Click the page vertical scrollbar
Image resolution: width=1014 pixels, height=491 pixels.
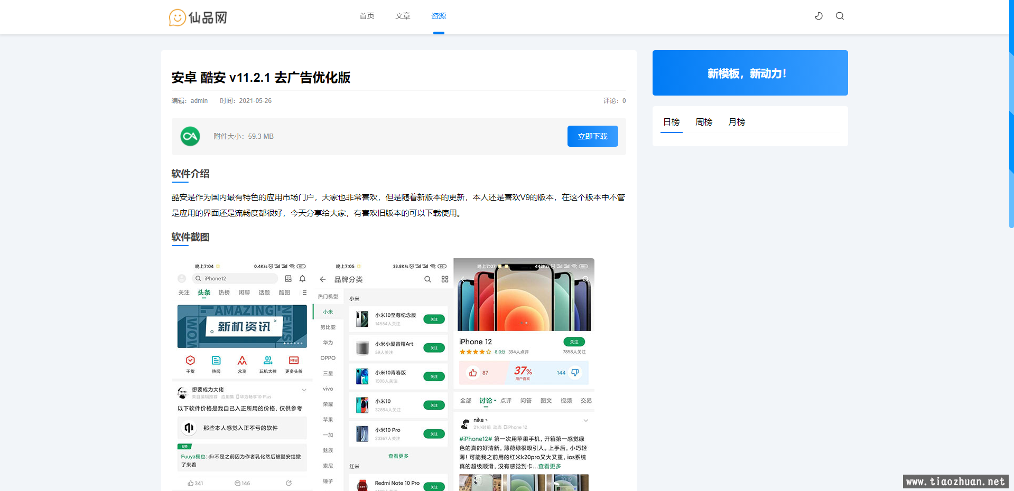pos(1011,114)
